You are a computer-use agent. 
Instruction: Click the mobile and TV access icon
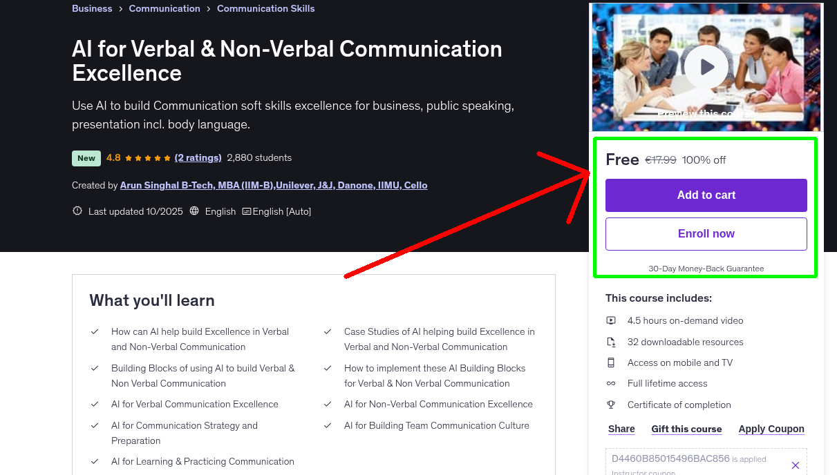click(x=612, y=362)
